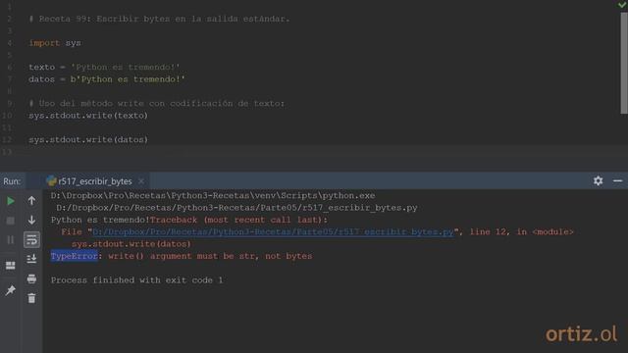Screen dimensions: 628x353
Task: Print console output icon
Action: (31, 278)
